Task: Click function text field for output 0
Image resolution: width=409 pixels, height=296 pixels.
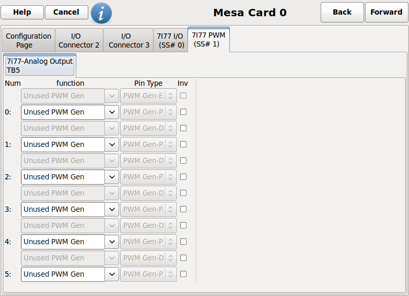Action: (63, 112)
